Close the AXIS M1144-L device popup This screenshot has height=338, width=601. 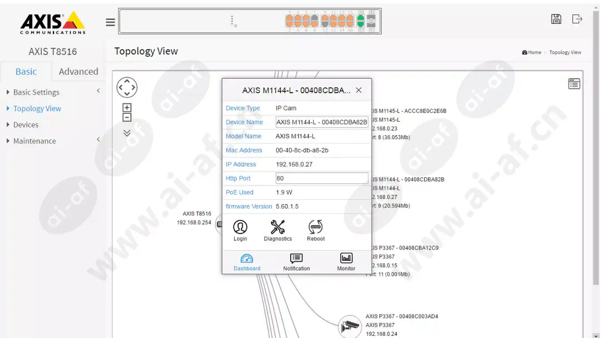359,90
